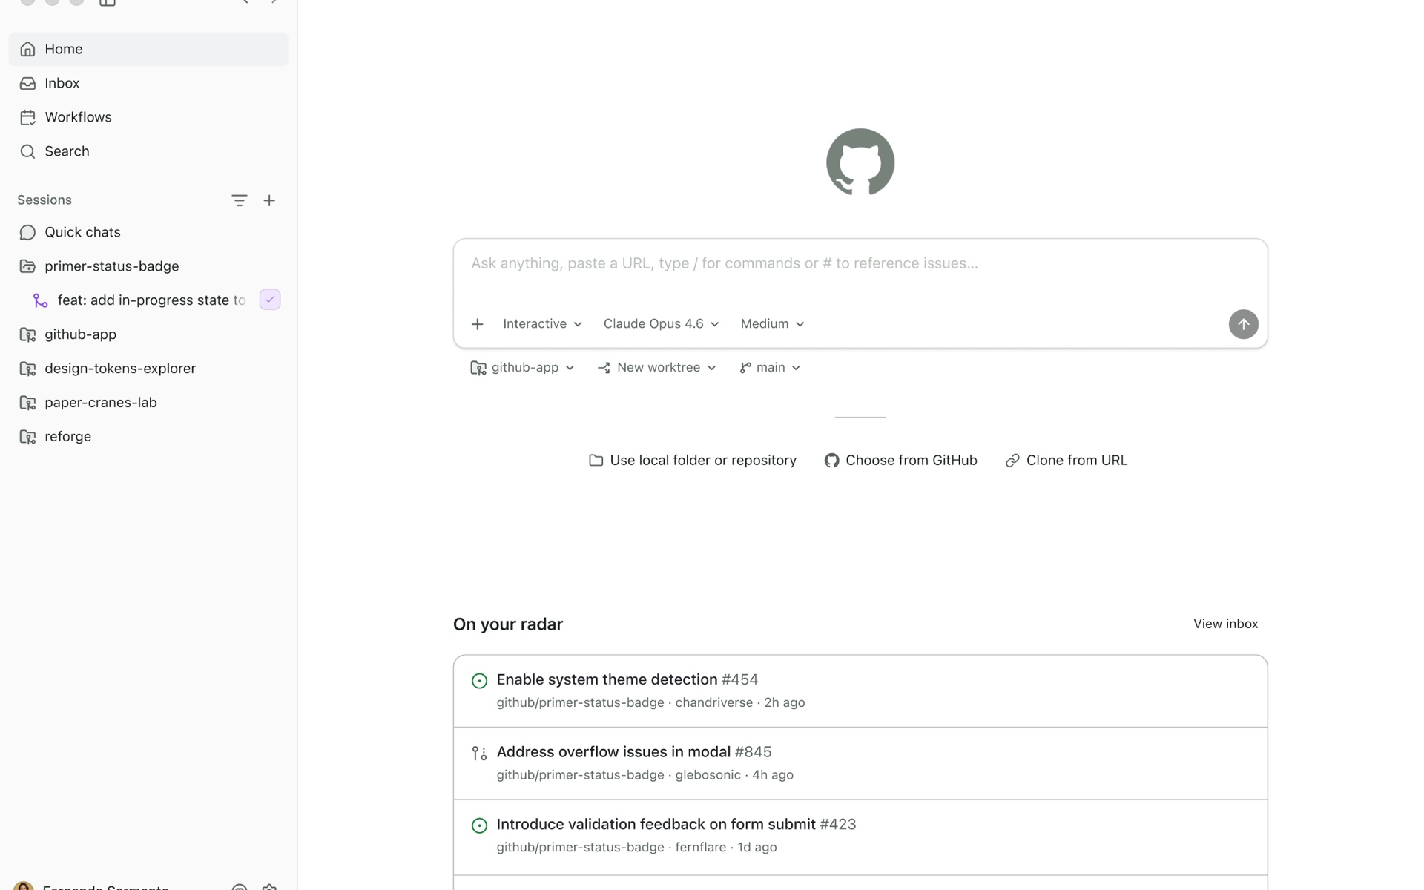Image resolution: width=1424 pixels, height=890 pixels.
Task: Open the main branch dropdown
Action: pos(770,368)
